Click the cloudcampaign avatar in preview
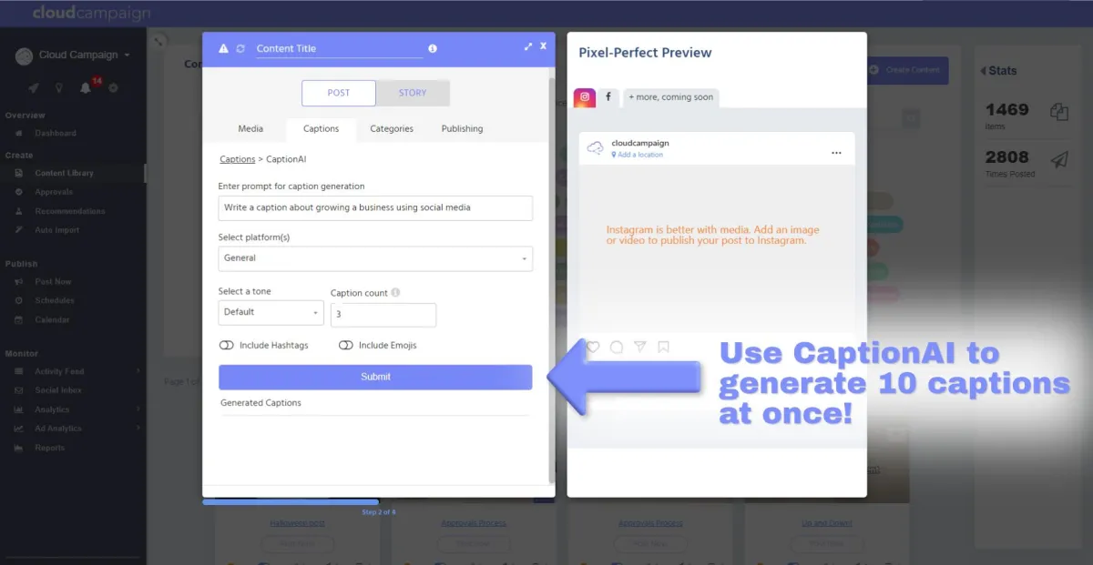This screenshot has height=565, width=1093. pyautogui.click(x=596, y=147)
